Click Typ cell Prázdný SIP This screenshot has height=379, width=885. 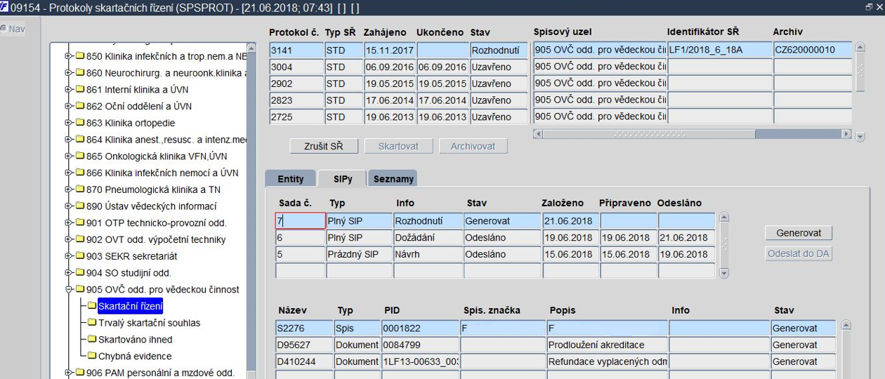coord(359,254)
